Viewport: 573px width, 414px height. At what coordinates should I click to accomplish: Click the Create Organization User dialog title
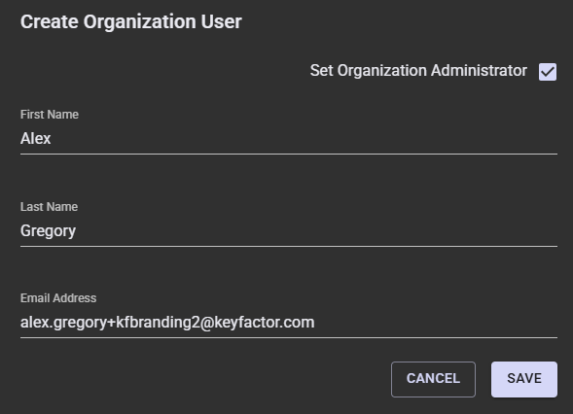(130, 21)
